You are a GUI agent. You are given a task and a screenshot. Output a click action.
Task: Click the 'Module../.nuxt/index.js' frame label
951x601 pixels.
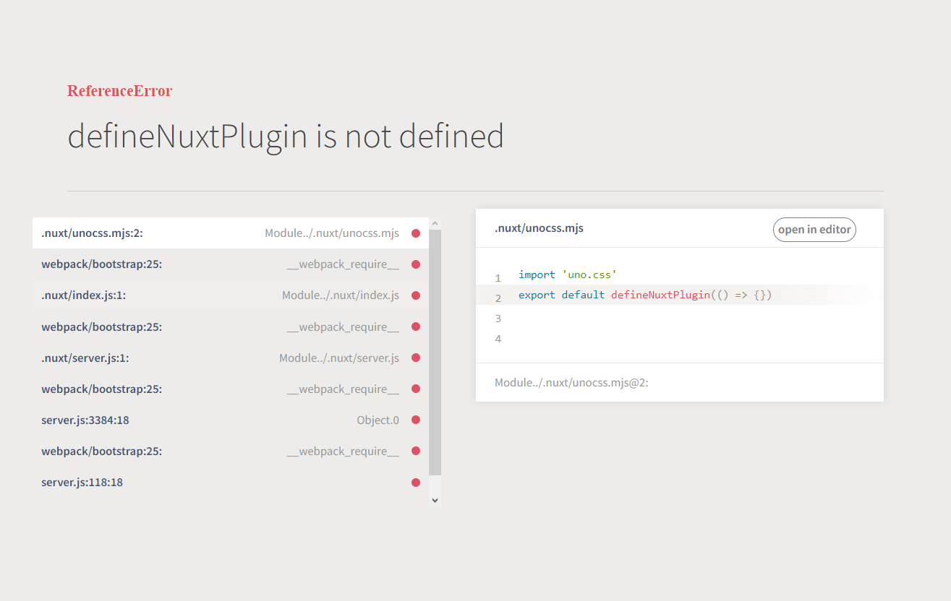341,295
